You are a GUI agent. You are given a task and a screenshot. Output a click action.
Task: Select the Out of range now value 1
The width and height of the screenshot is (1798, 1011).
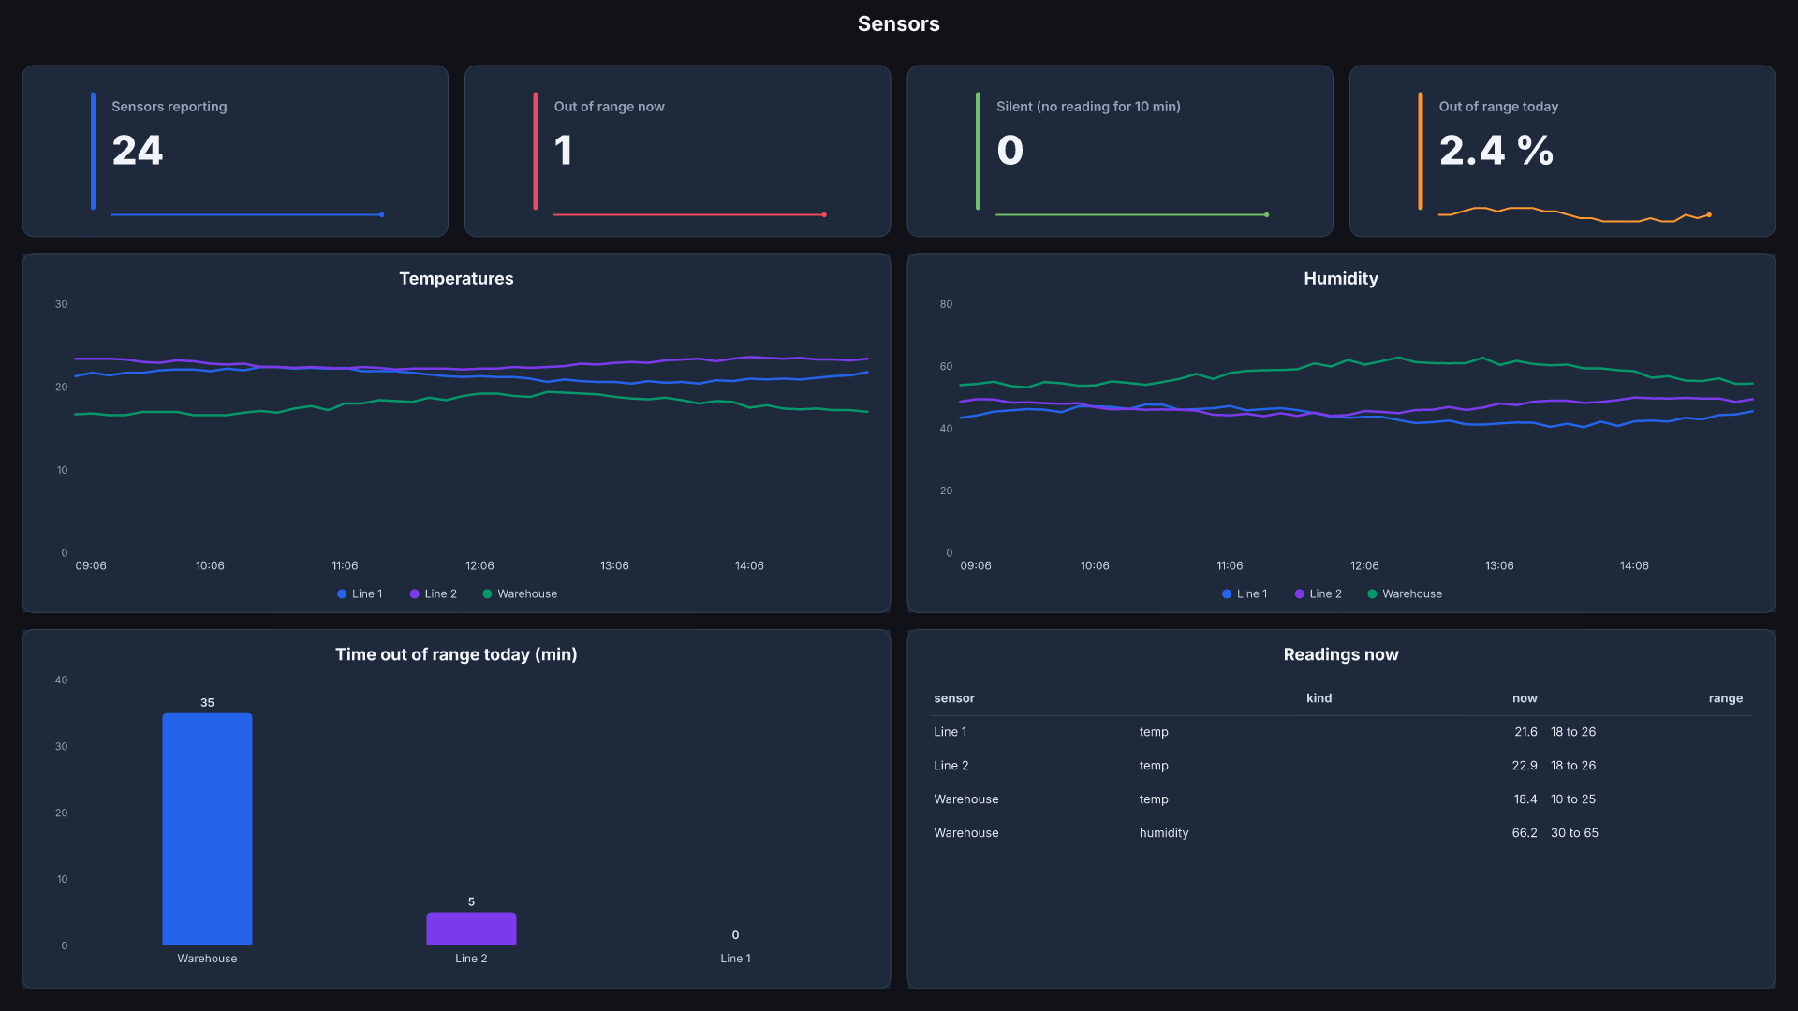pyautogui.click(x=564, y=151)
